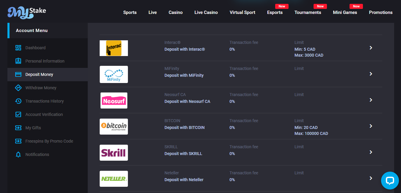The height and width of the screenshot is (193, 401).
Task: Select the Neteller payment logo
Action: tap(114, 179)
